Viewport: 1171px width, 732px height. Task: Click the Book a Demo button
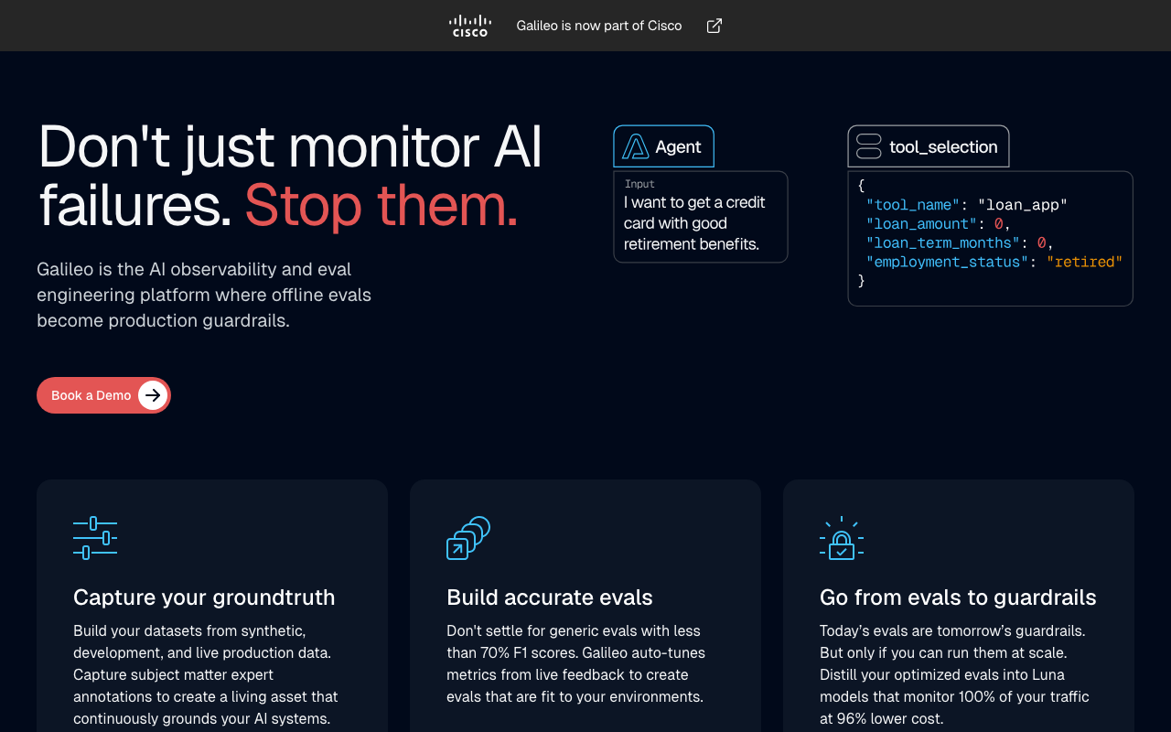tap(103, 395)
